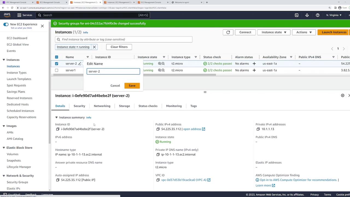The height and width of the screenshot is (197, 350).
Task: Click Clear filters
Action: point(119,47)
